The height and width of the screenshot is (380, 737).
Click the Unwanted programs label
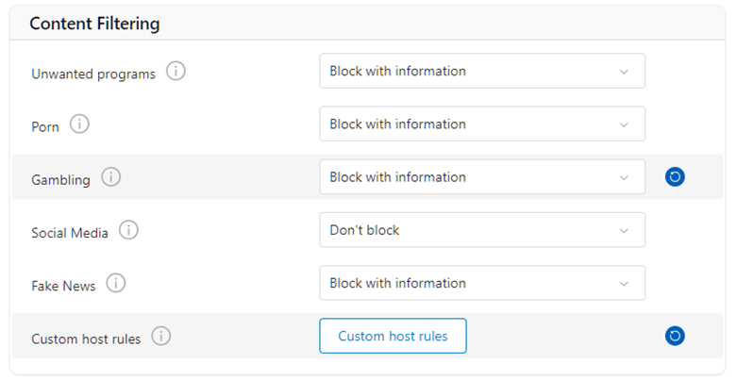[x=92, y=74]
